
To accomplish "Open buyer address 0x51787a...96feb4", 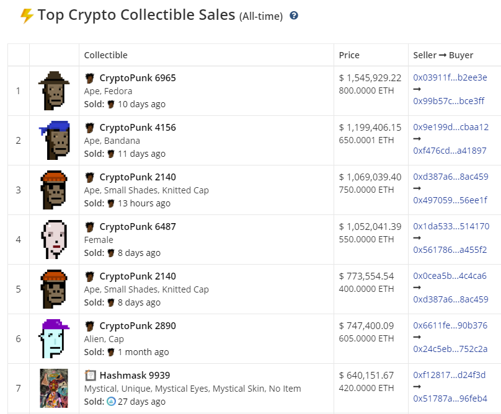I will pos(450,399).
